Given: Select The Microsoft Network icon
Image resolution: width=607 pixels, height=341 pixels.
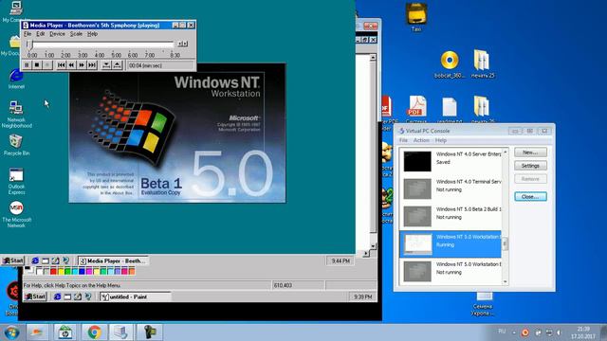Looking at the screenshot, I should click(16, 214).
